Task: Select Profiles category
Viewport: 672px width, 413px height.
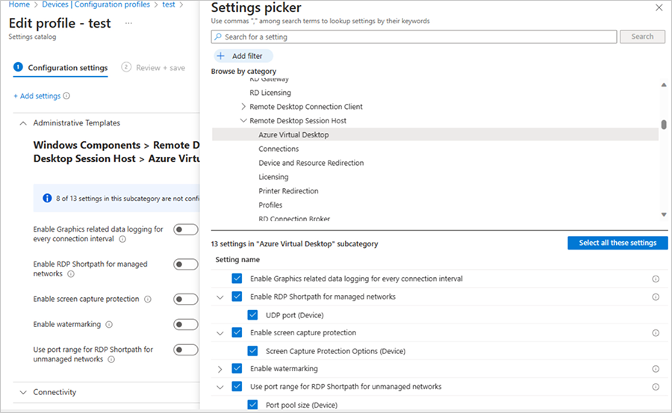Action: tap(270, 205)
